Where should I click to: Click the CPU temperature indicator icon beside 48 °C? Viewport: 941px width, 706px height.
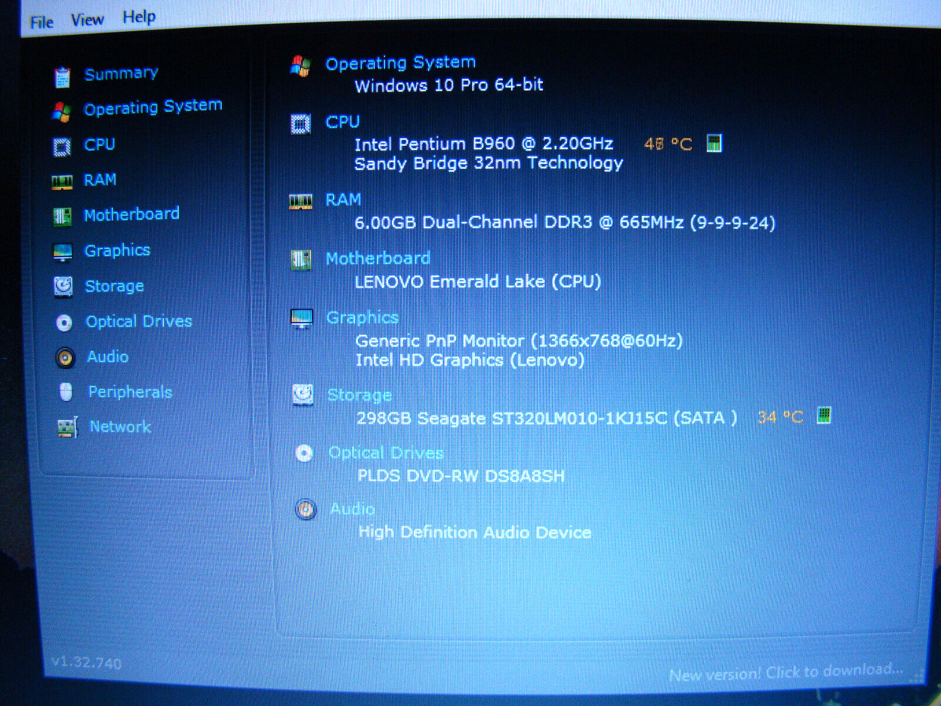click(713, 143)
